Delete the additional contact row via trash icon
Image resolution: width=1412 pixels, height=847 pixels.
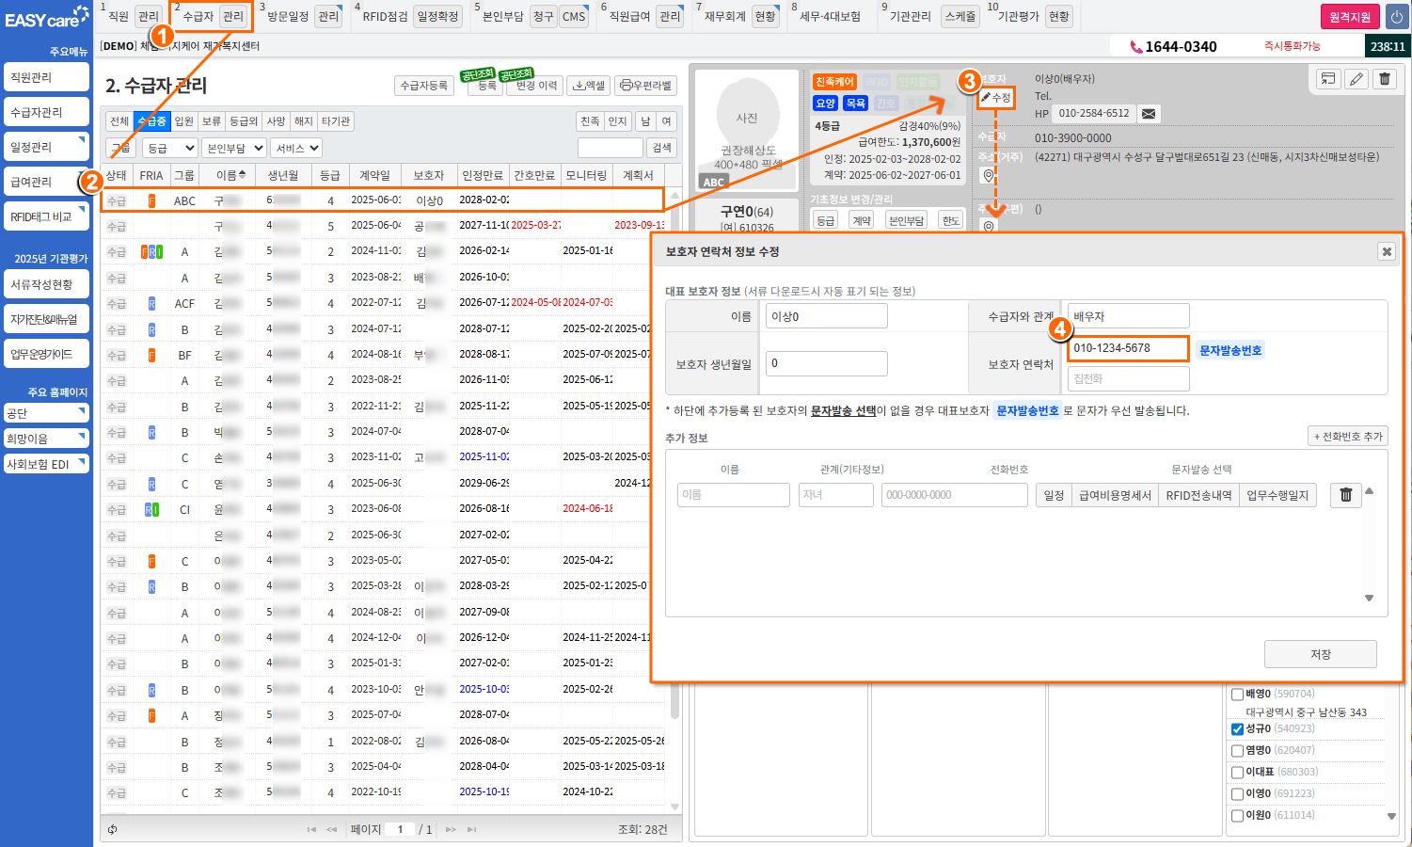pyautogui.click(x=1346, y=495)
